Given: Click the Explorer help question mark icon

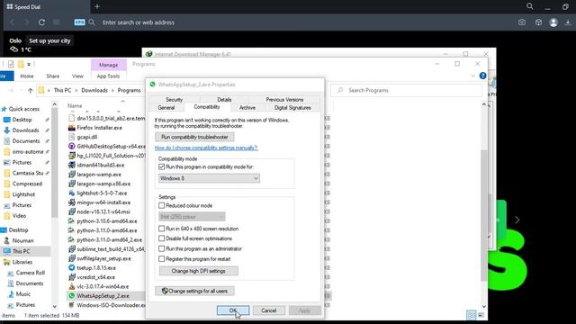Looking at the screenshot, I should pyautogui.click(x=482, y=76).
